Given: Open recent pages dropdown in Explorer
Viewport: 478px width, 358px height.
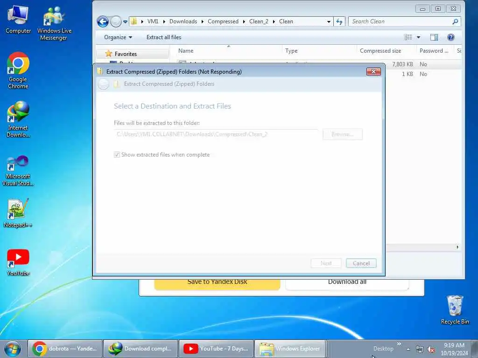Looking at the screenshot, I should point(125,22).
